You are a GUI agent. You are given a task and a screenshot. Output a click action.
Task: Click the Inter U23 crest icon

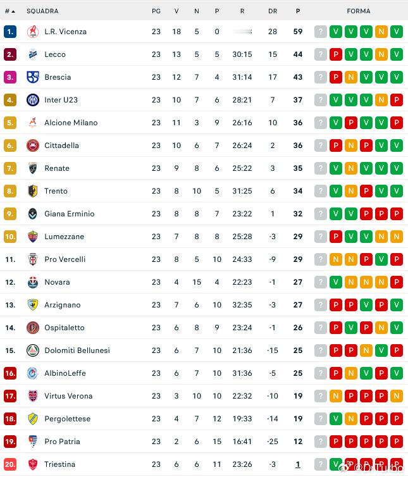[x=33, y=100]
